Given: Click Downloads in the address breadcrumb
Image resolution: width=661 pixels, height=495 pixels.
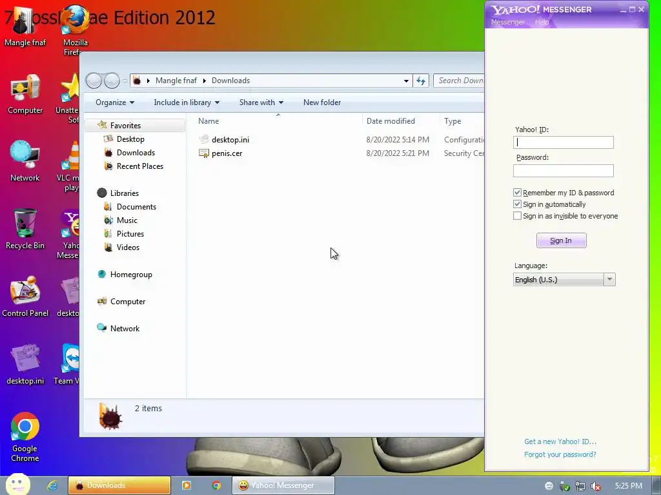Looking at the screenshot, I should pyautogui.click(x=230, y=81).
